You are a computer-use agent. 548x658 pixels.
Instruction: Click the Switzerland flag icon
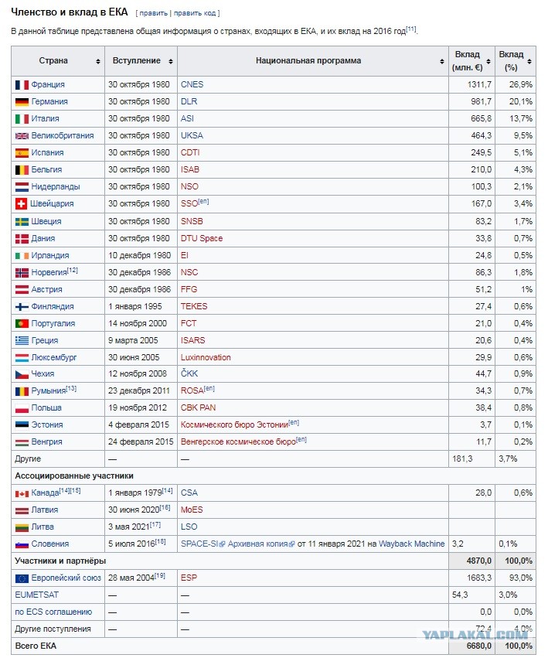[x=21, y=204]
